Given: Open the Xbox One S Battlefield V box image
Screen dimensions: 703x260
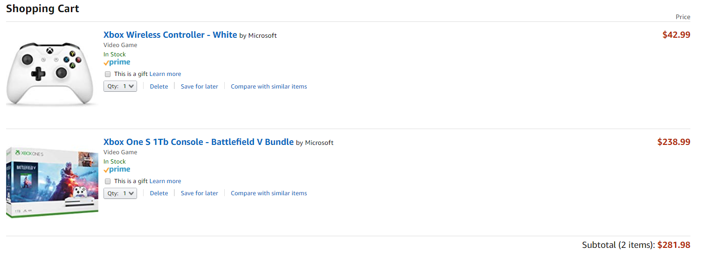Looking at the screenshot, I should pyautogui.click(x=52, y=182).
